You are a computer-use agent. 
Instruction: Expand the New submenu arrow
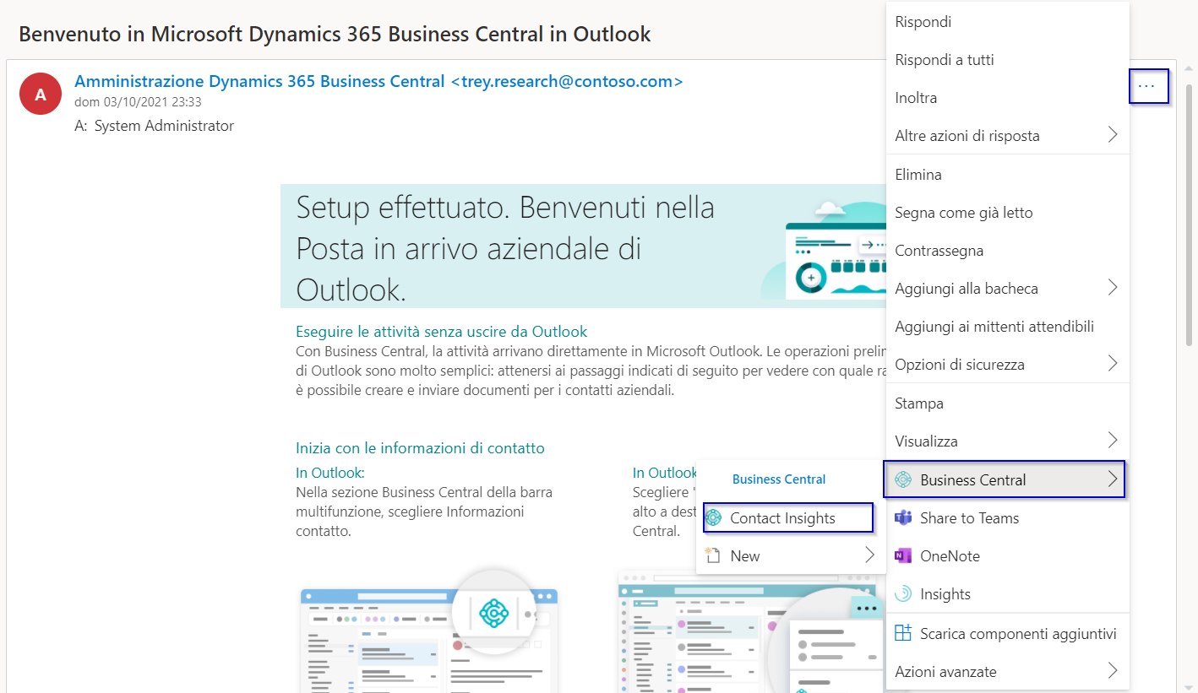pyautogui.click(x=869, y=555)
